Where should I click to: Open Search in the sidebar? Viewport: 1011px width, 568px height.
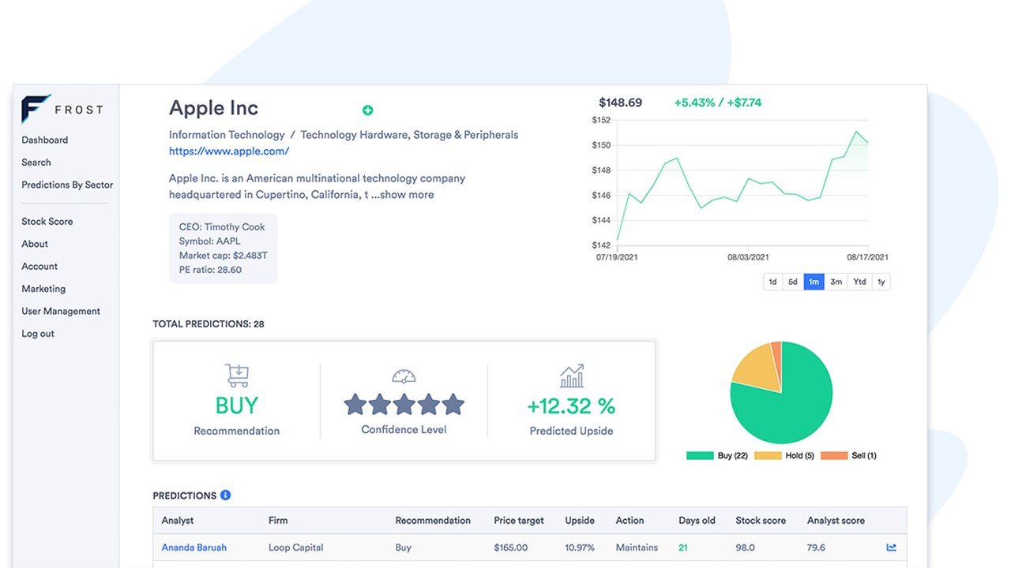click(x=36, y=163)
